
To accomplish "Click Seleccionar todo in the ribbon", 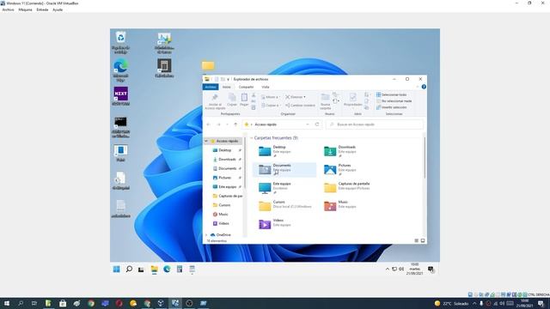I will (x=391, y=94).
